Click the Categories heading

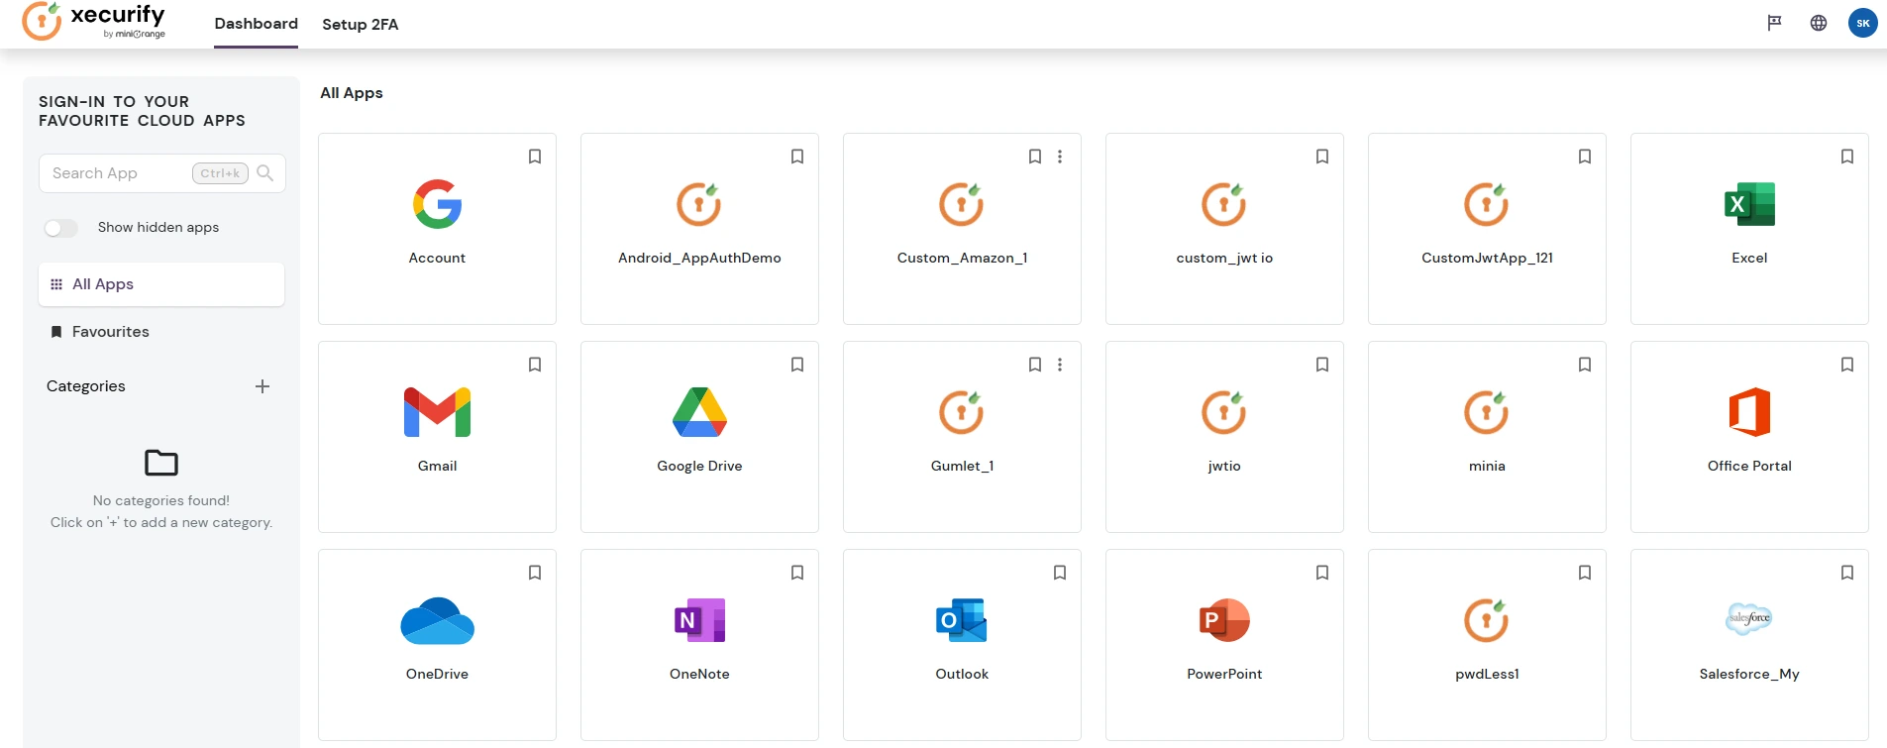[86, 386]
